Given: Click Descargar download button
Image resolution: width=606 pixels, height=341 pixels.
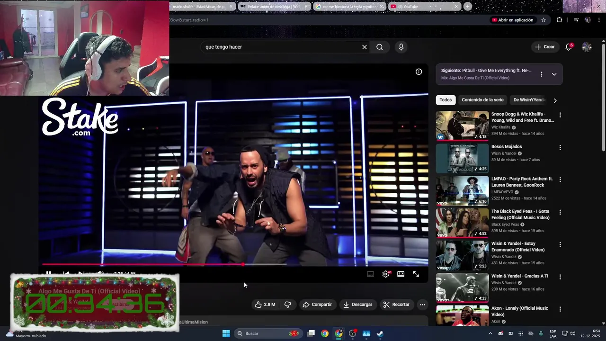Looking at the screenshot, I should 357,305.
